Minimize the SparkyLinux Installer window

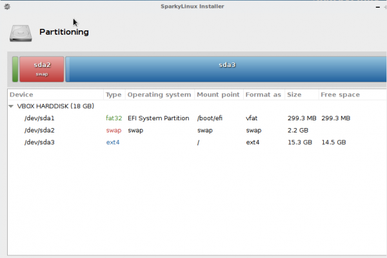377,7
